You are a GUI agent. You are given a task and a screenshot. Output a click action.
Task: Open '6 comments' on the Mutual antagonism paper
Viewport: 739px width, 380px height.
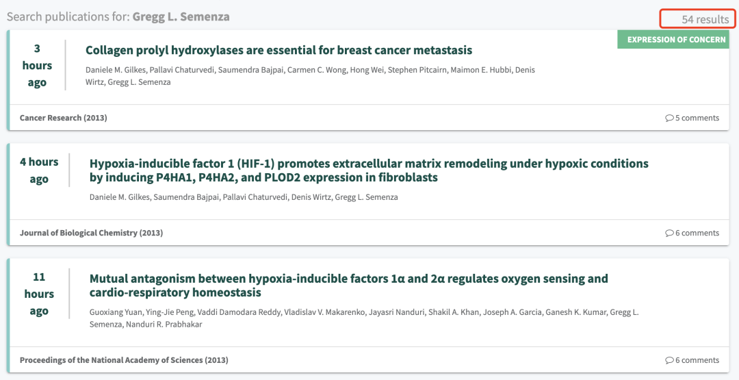(697, 360)
